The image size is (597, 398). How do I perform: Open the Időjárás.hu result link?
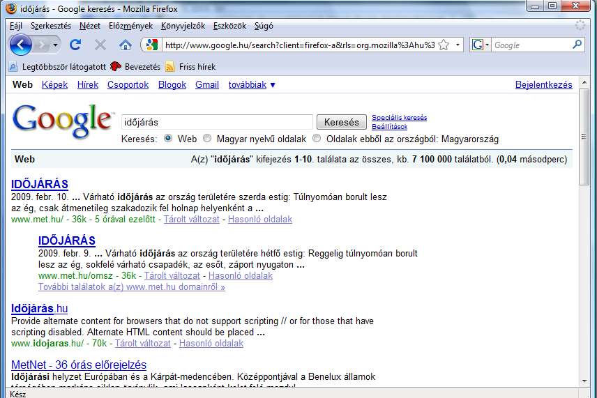point(39,308)
